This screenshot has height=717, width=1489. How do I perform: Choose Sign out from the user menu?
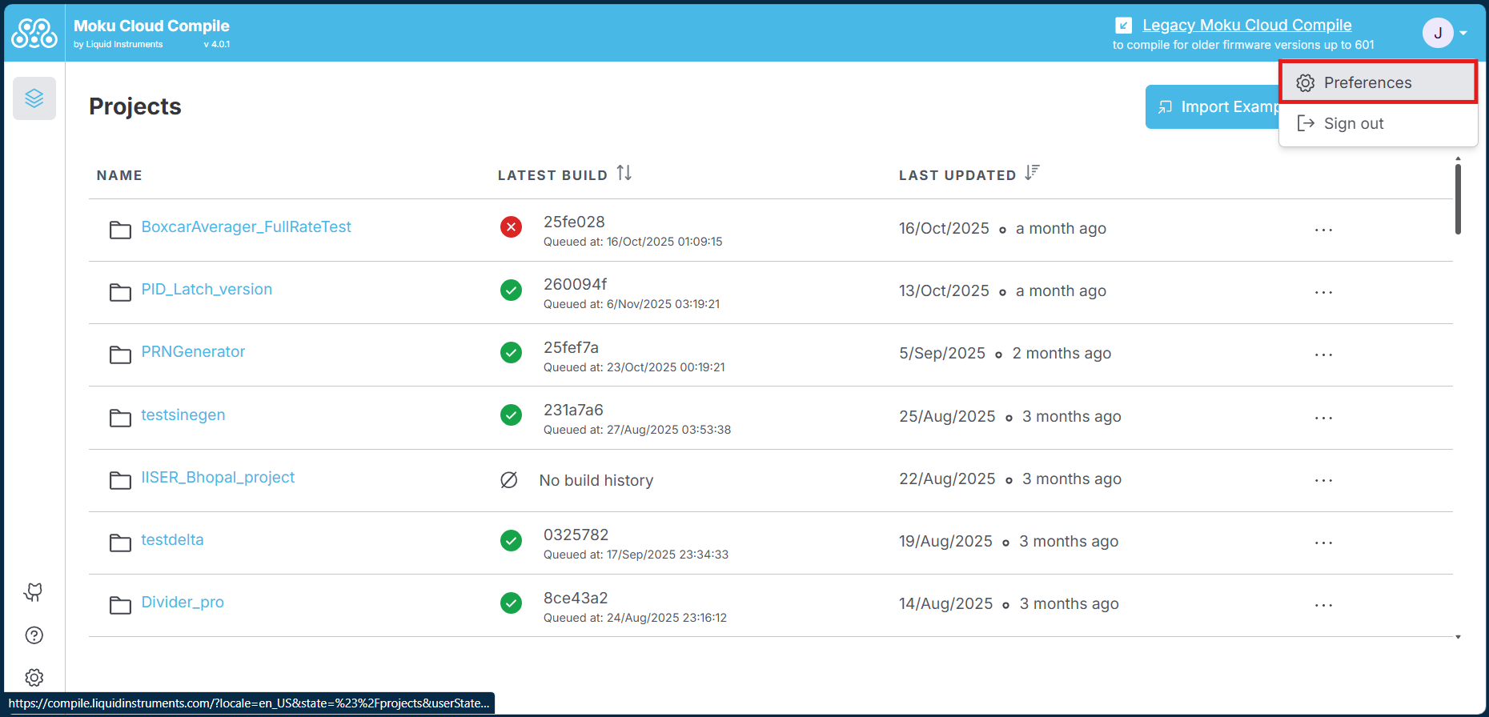(x=1353, y=123)
